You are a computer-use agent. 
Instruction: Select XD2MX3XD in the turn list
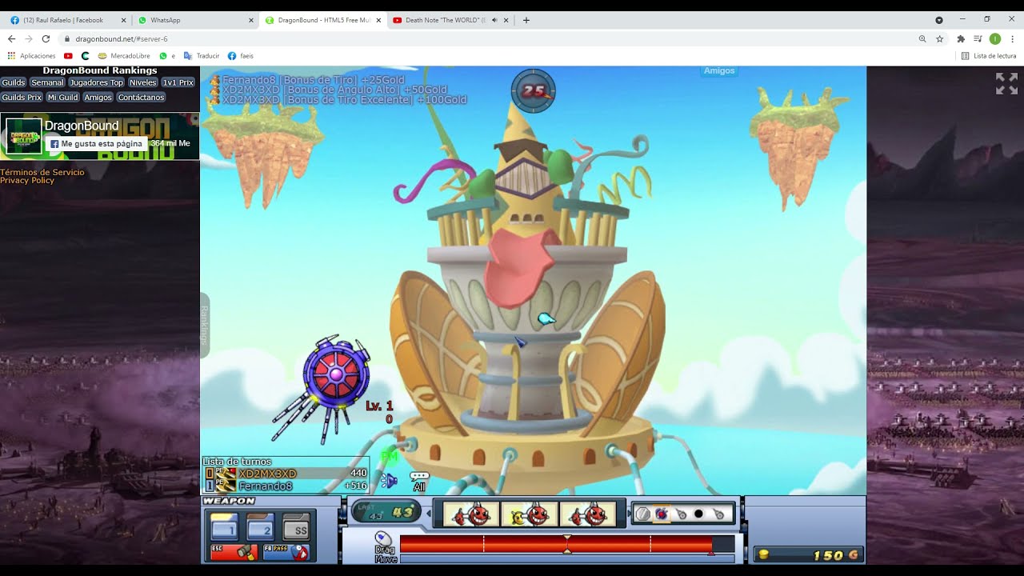tap(286, 474)
